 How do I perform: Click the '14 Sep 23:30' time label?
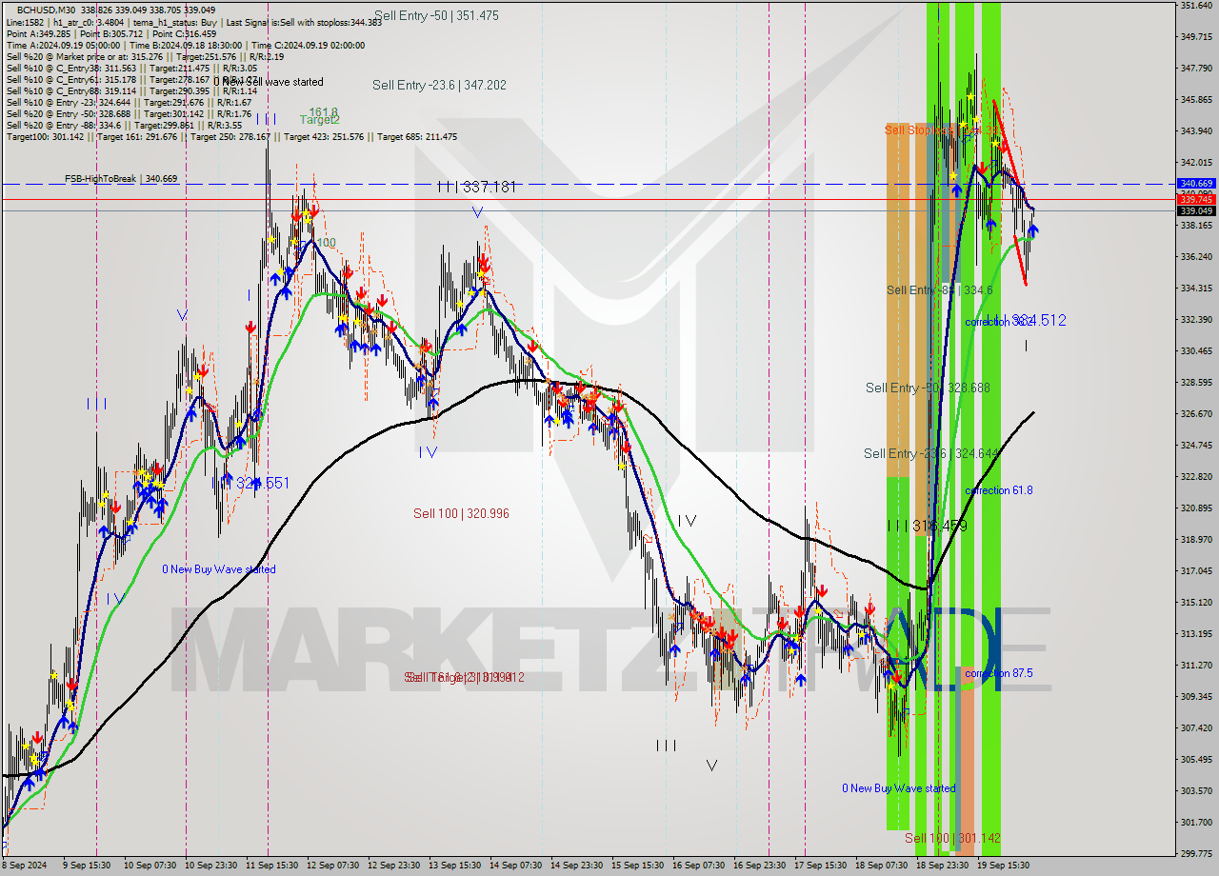[576, 866]
